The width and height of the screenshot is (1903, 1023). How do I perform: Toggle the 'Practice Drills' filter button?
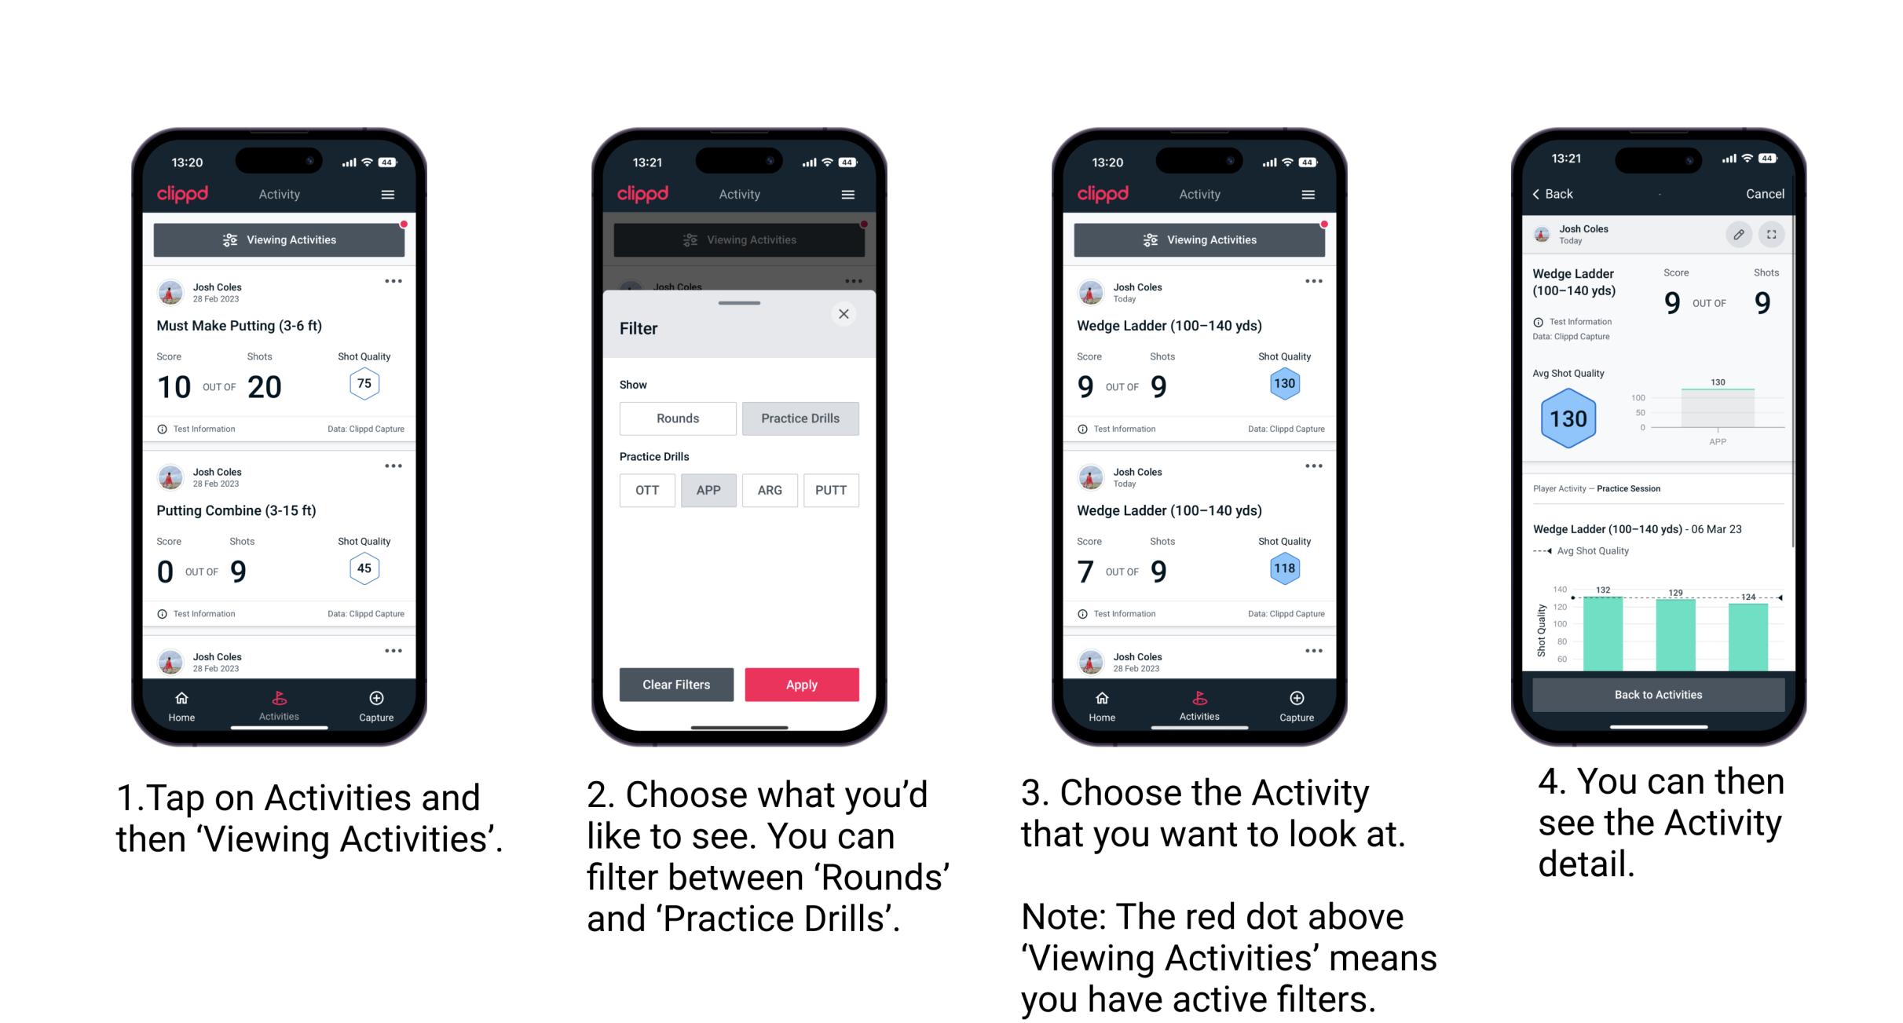point(800,418)
